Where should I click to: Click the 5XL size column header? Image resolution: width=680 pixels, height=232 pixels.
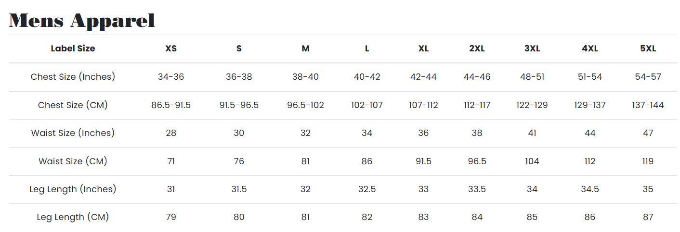(648, 49)
